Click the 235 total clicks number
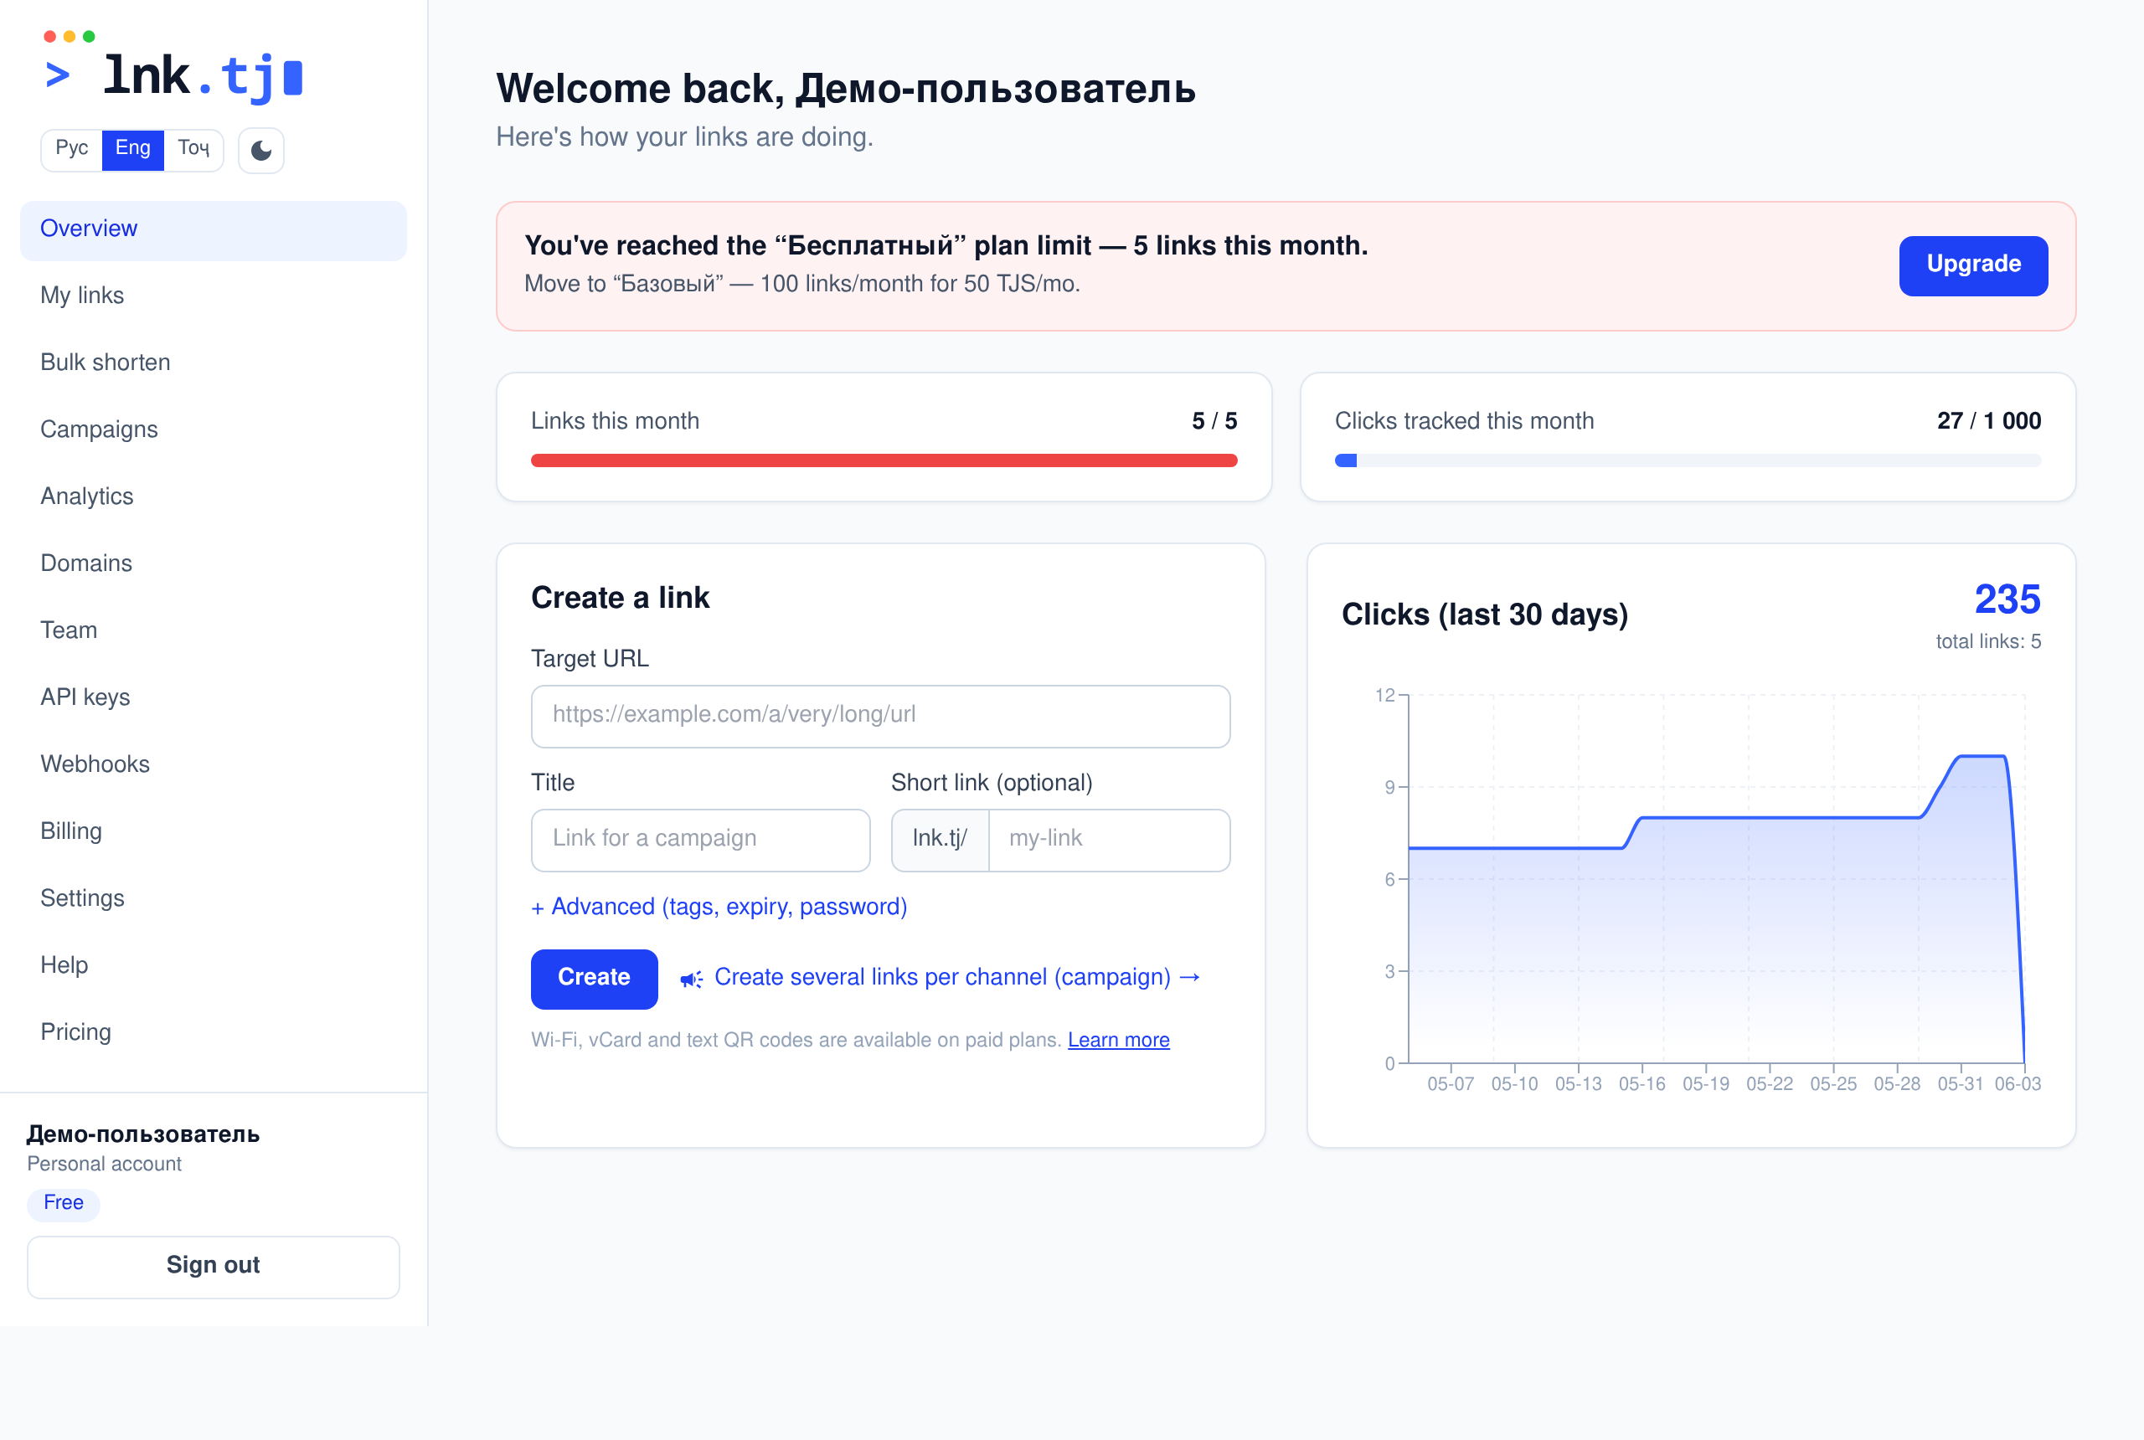 [x=2007, y=599]
